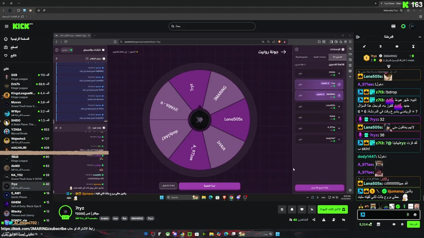The image size is (424, 238).
Task: Click the report warning triangle icon
Action: click(x=324, y=220)
